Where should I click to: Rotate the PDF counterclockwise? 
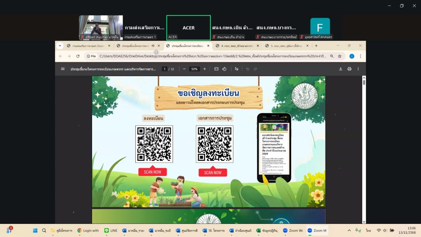tap(224, 69)
